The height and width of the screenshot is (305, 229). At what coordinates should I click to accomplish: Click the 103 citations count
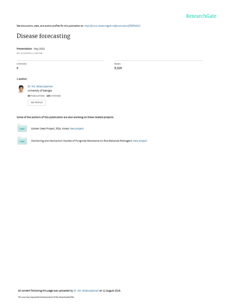(x=54, y=96)
